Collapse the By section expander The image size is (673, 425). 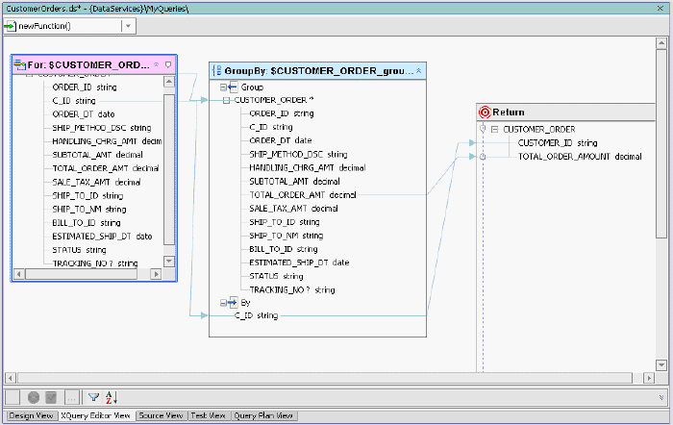[x=223, y=303]
